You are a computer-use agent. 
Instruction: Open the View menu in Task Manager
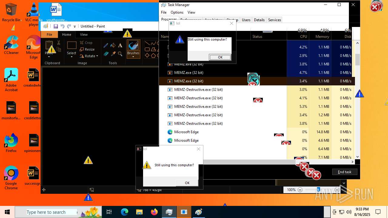tap(191, 12)
